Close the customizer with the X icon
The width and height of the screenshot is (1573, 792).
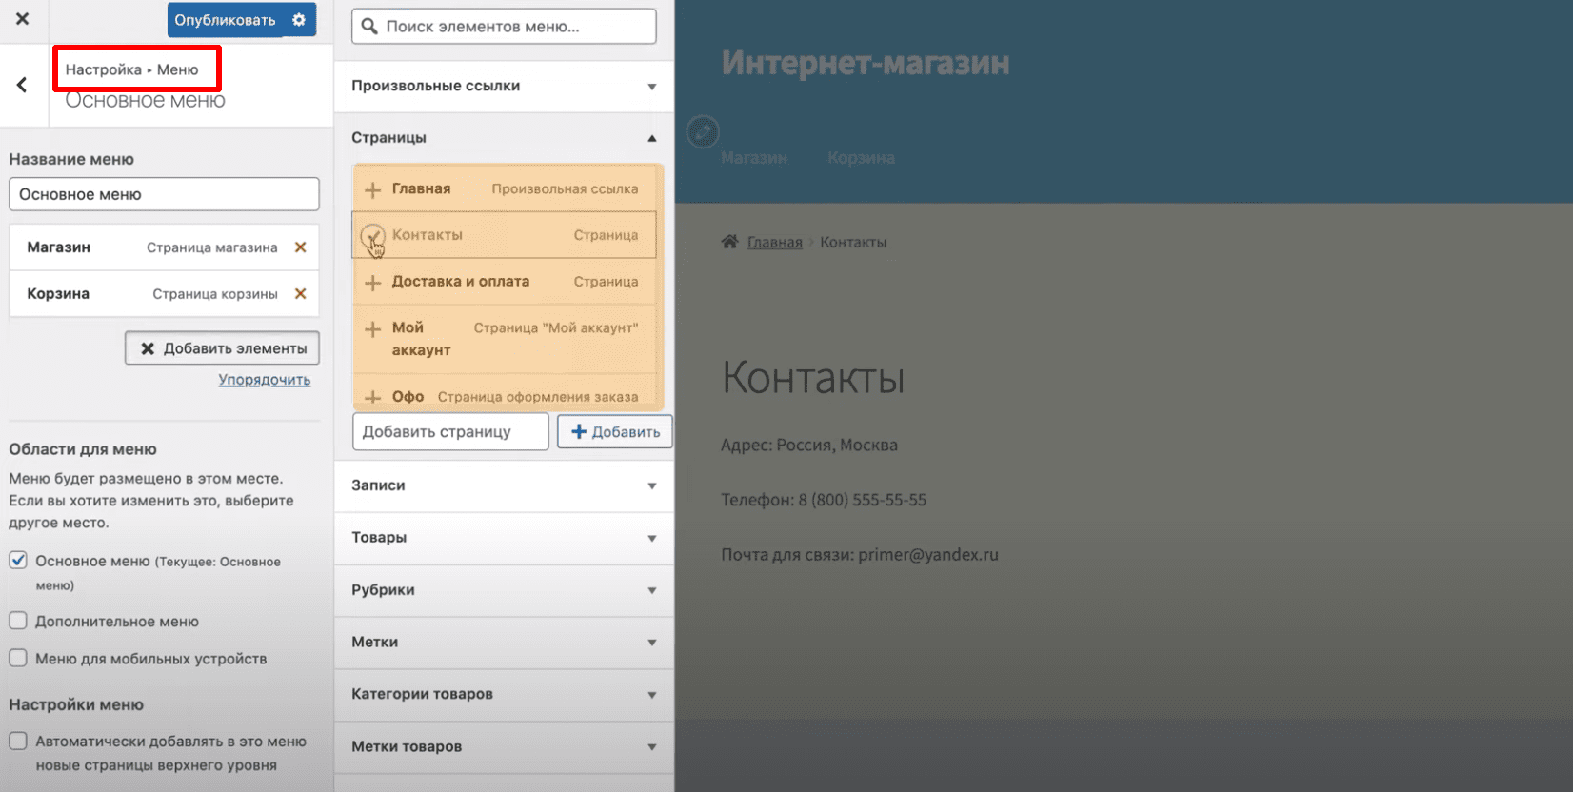pos(23,19)
